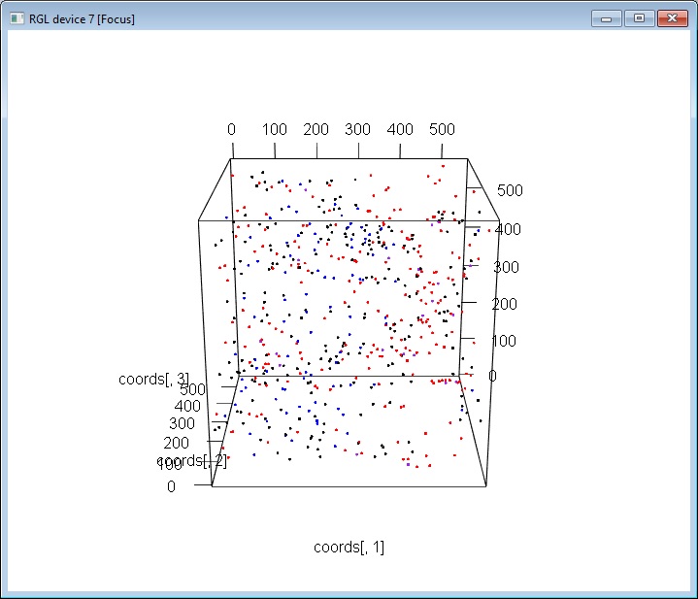Minimize the RGL device window
698x599 pixels.
(x=608, y=17)
